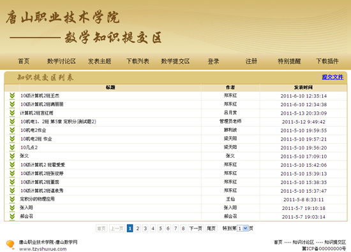Click footer link 知识讨论区

[x=303, y=242]
